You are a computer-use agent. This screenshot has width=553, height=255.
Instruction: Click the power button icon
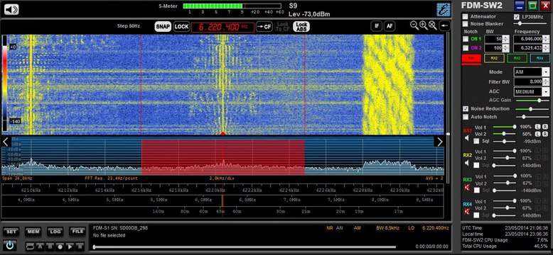(9, 245)
